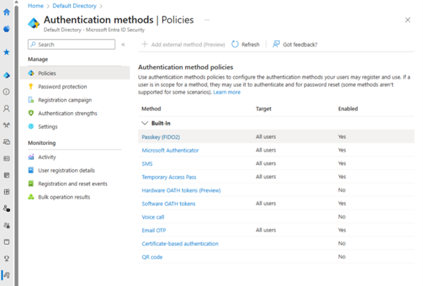Viewport: 423px width, 286px height.
Task: Click the Home icon in left rail
Action: tap(7, 12)
